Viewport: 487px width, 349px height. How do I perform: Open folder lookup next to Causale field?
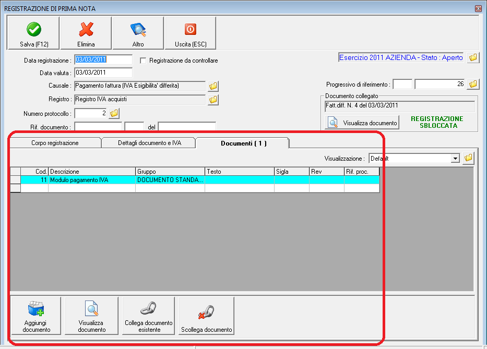tap(213, 86)
